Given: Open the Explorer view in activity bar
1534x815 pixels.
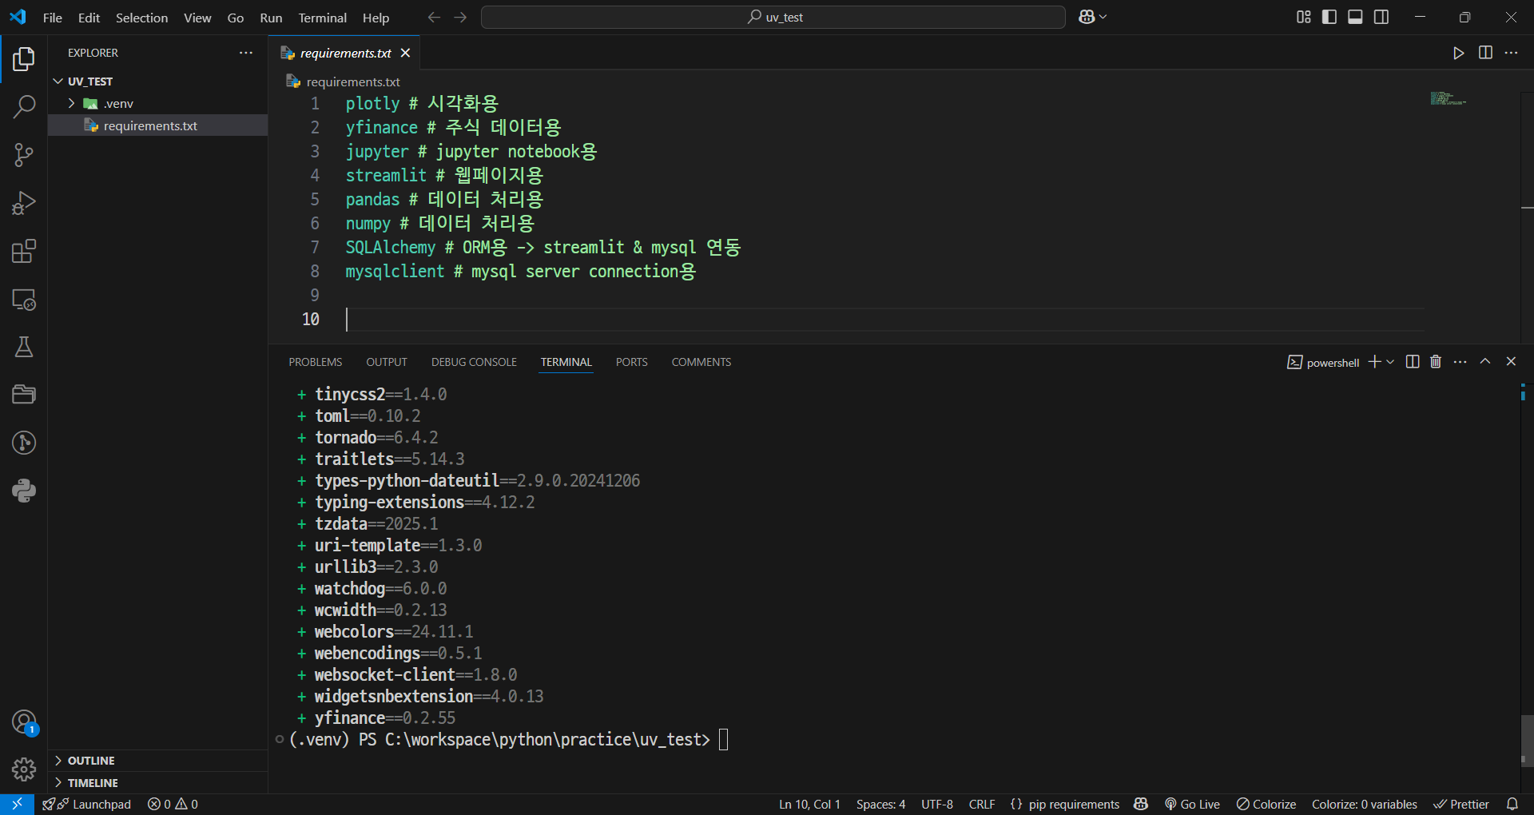Looking at the screenshot, I should click(24, 59).
